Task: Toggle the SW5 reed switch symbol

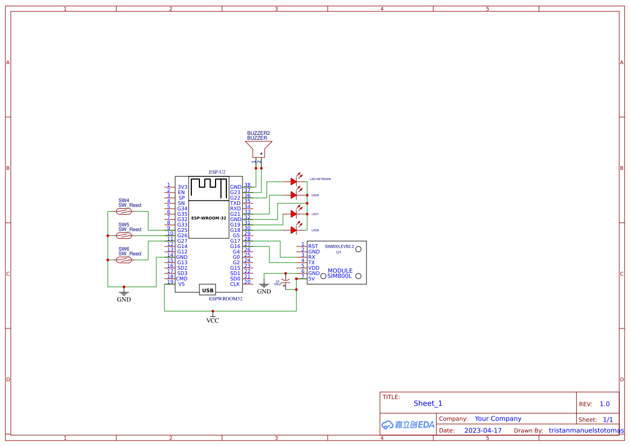Action: pos(125,236)
